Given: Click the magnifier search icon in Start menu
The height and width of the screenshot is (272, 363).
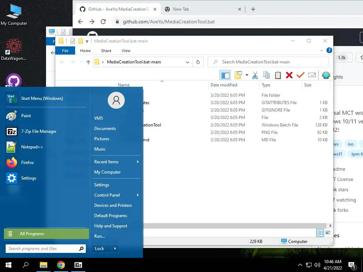Looking at the screenshot, I should click(x=81, y=249).
